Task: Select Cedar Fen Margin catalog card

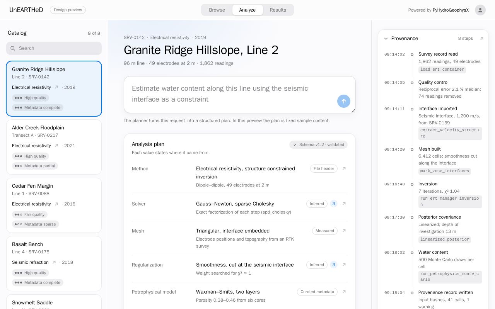Action: coord(54,205)
